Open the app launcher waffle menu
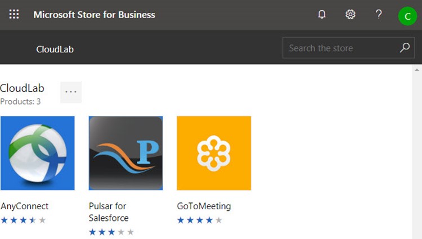 [14, 15]
